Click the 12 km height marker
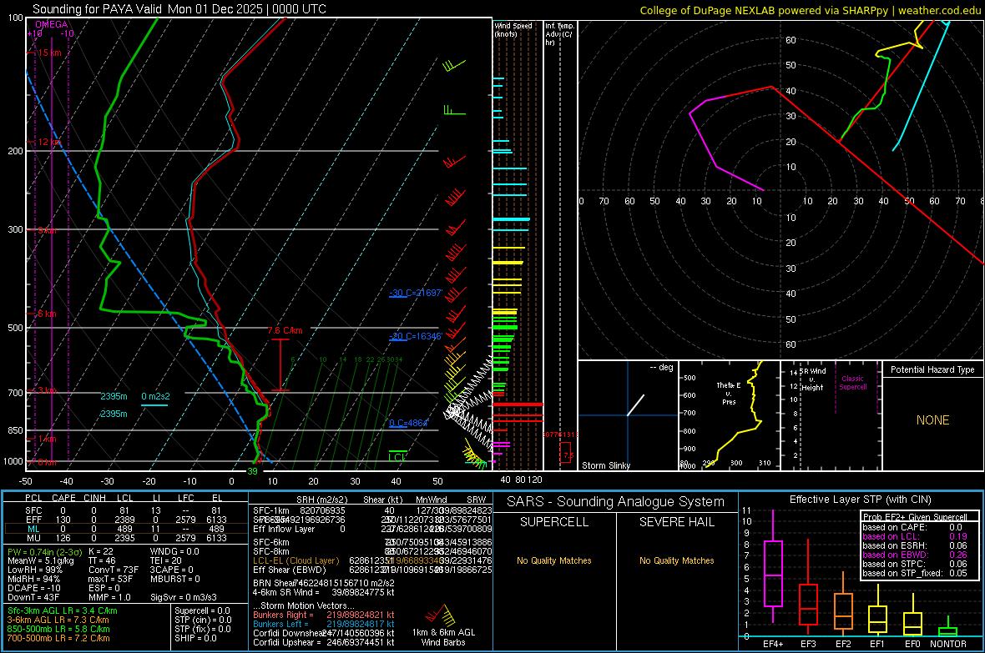985x653 pixels. click(x=49, y=142)
